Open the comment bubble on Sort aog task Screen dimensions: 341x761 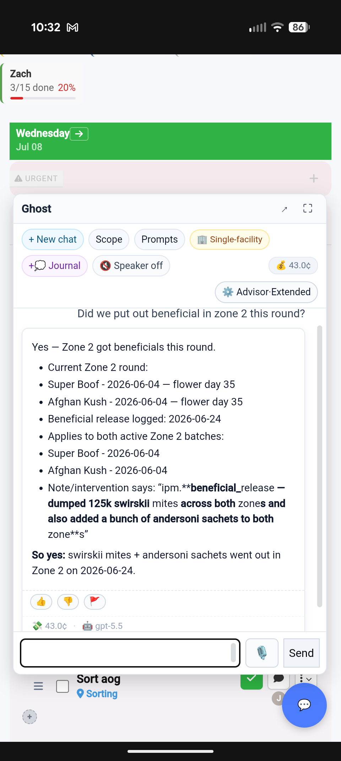coord(279,679)
